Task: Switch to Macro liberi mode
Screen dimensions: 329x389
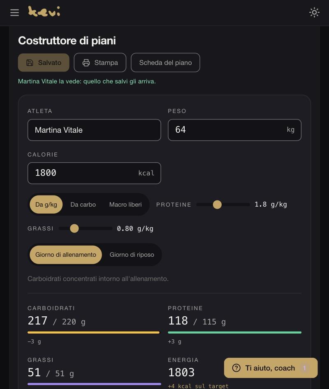Action: tap(125, 205)
